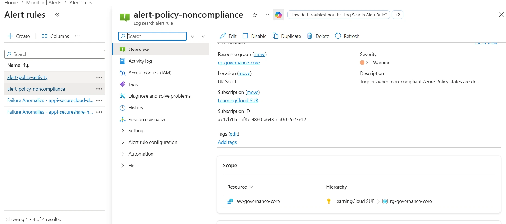Viewport: 506px width, 224px height.
Task: Click edit link beside Tags
Action: point(234,134)
